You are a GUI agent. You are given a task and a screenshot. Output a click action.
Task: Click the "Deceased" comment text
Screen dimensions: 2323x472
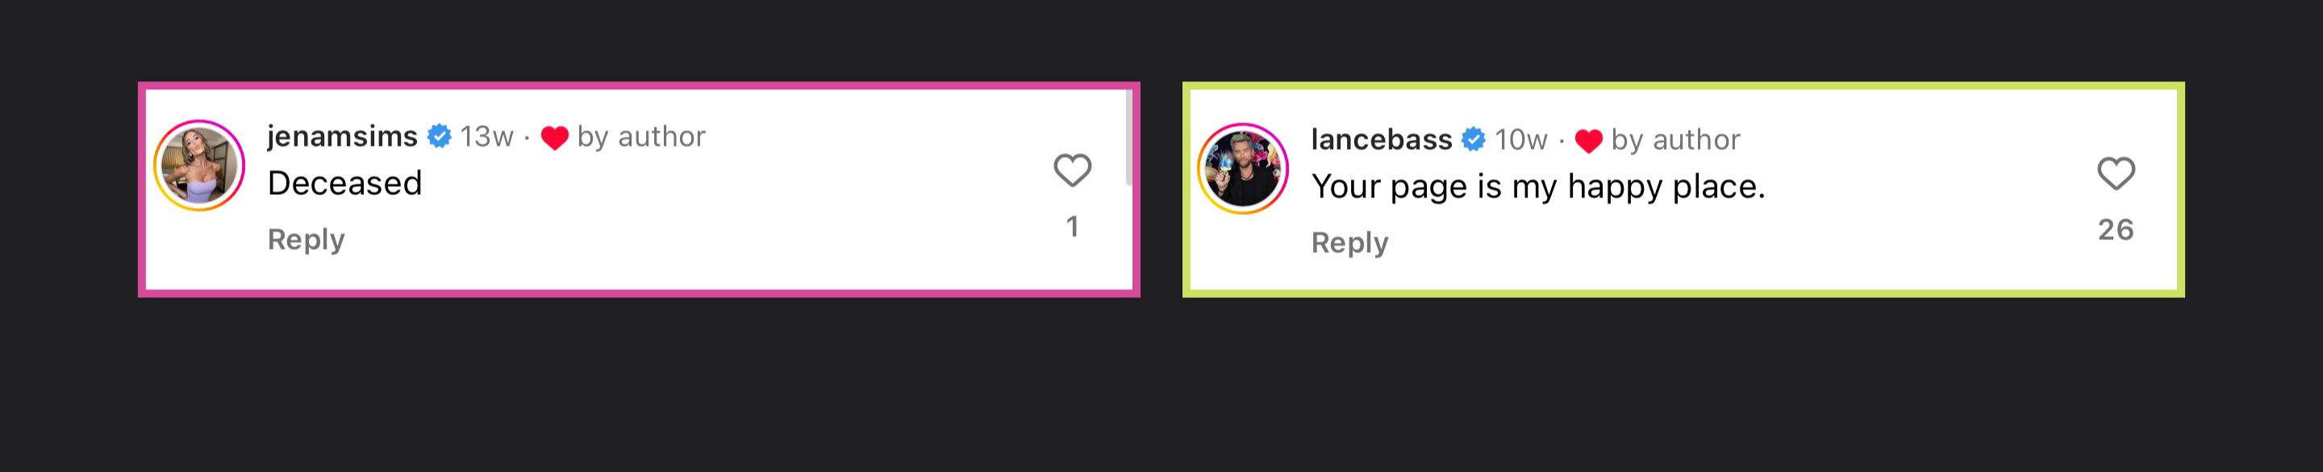(344, 184)
